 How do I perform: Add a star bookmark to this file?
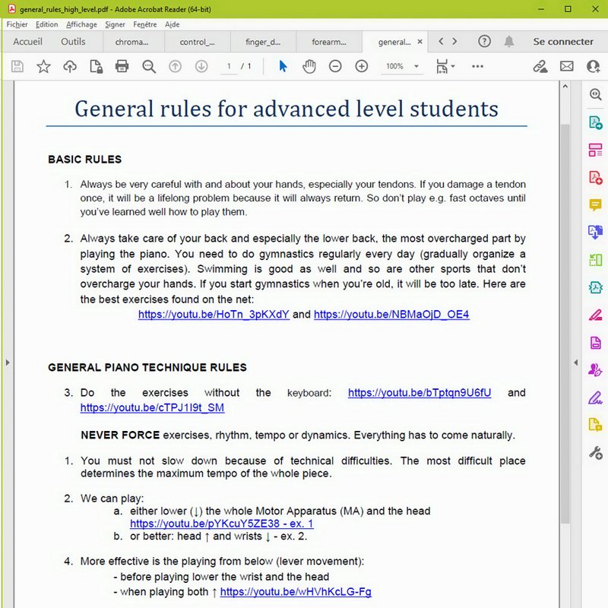pos(43,66)
